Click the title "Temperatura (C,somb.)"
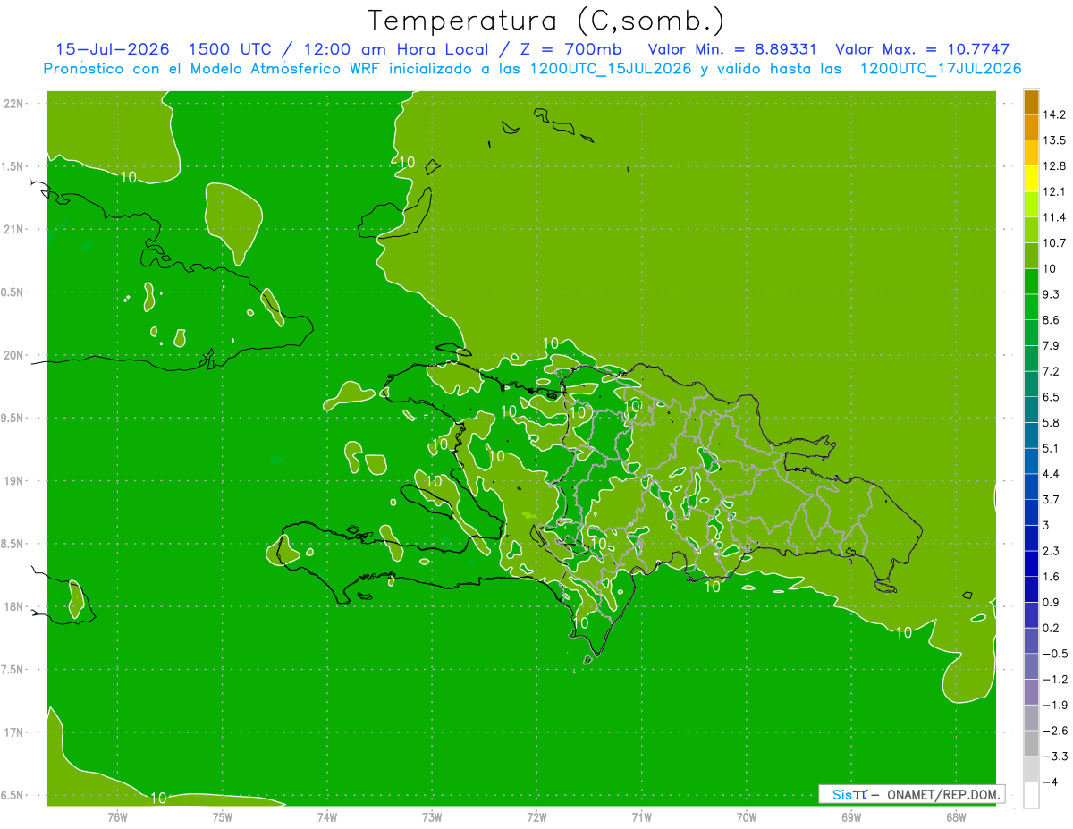 [x=546, y=21]
